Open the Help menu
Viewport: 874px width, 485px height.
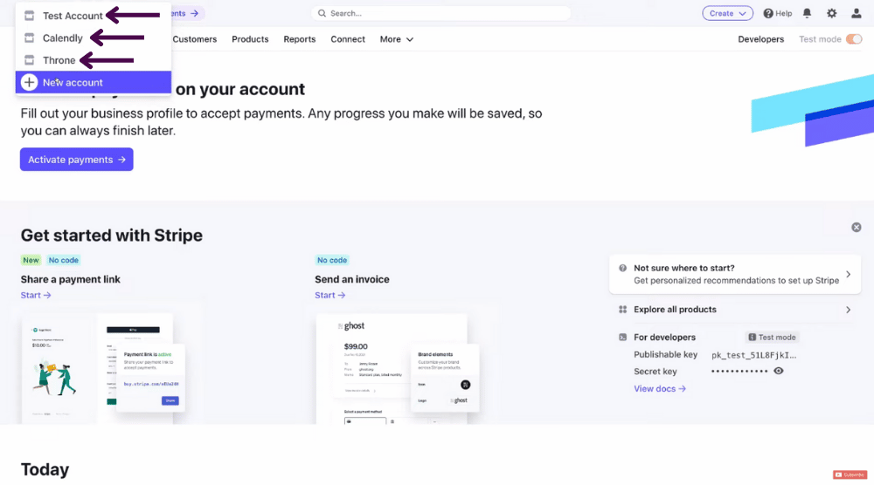[x=778, y=13]
